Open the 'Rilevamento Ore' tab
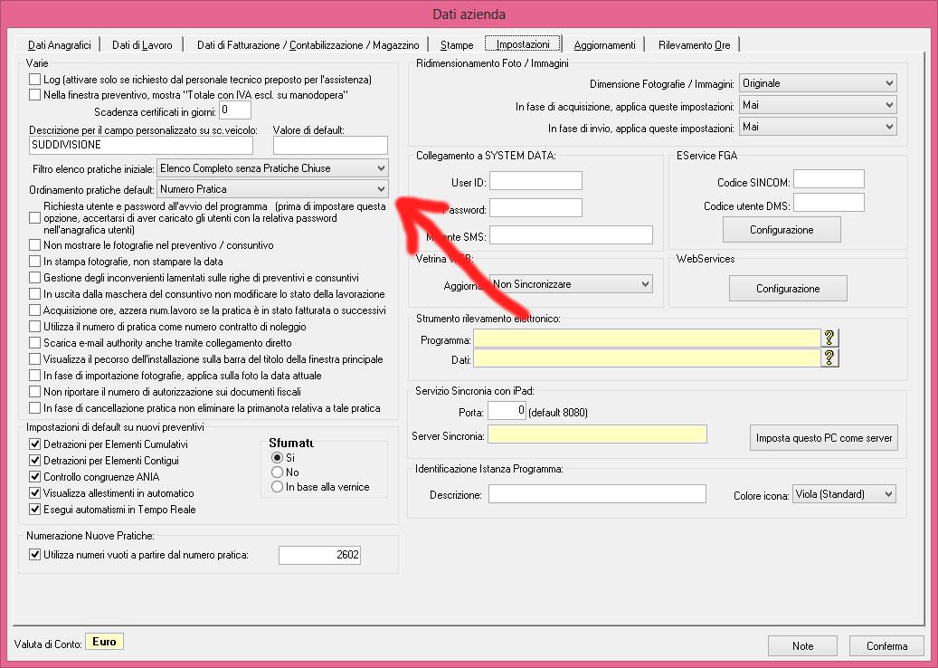Screen dimensions: 938x668 (x=695, y=44)
